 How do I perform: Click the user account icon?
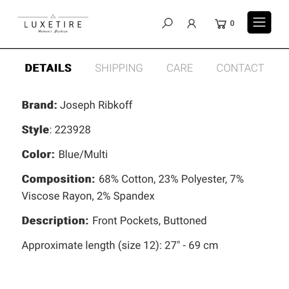tap(191, 23)
